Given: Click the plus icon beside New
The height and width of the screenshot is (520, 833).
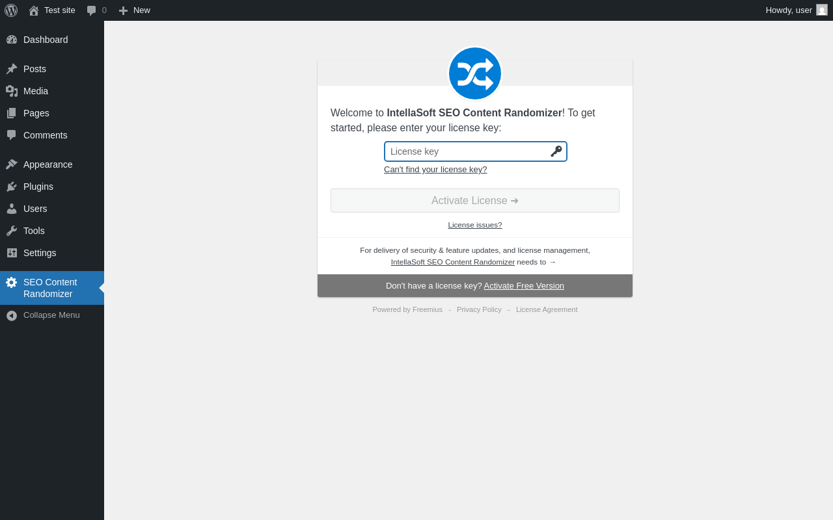Looking at the screenshot, I should click(x=123, y=10).
